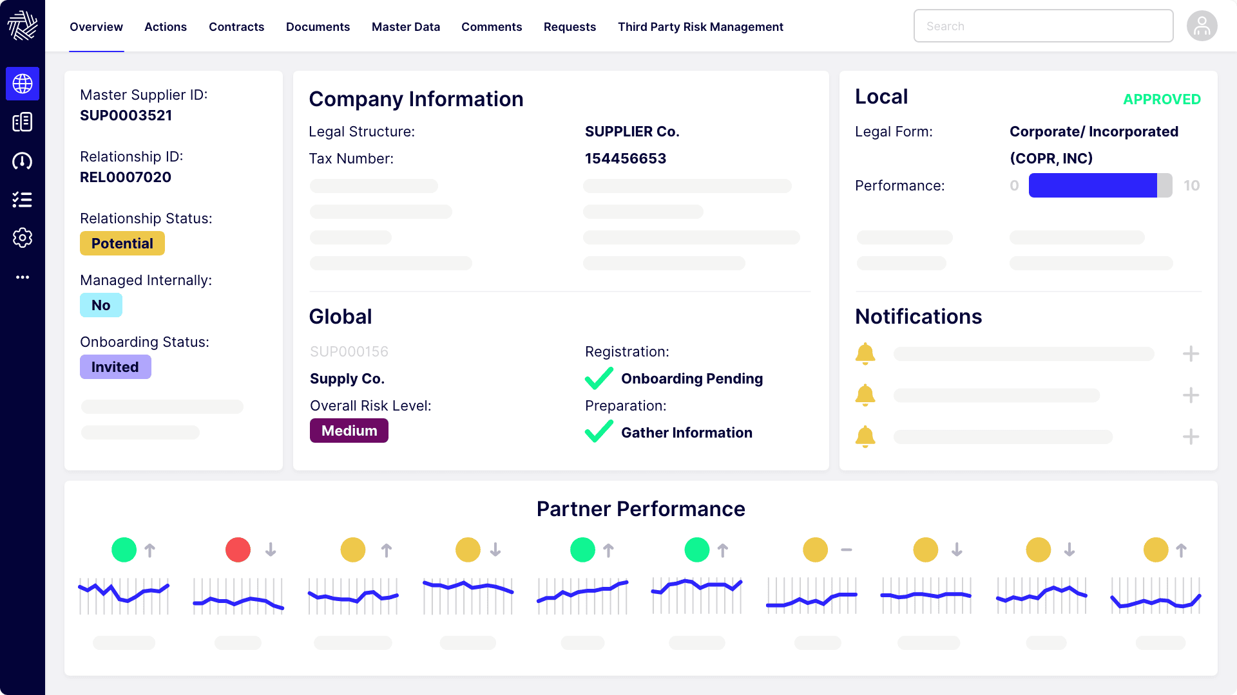Click the first notification bell icon
Screen dimensions: 1237x695
click(x=865, y=353)
